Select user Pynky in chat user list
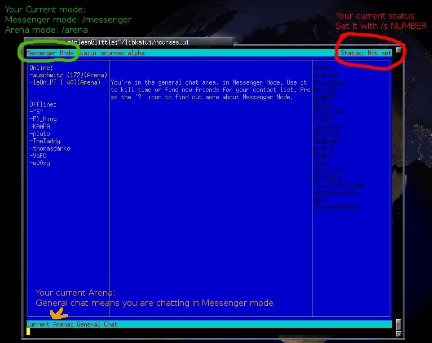 coord(322,156)
